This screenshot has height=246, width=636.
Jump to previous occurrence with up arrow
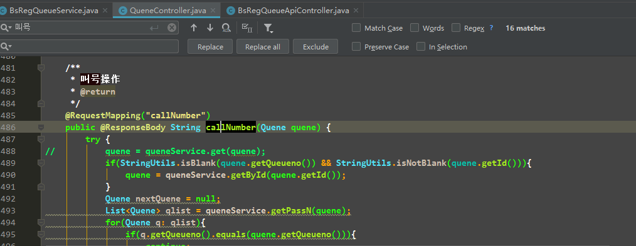pos(194,28)
